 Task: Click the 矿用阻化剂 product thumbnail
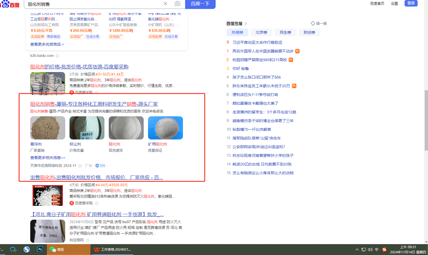[x=165, y=128]
